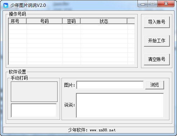Select the captcha answer input box
This screenshot has height=136, width=177.
[34, 111]
